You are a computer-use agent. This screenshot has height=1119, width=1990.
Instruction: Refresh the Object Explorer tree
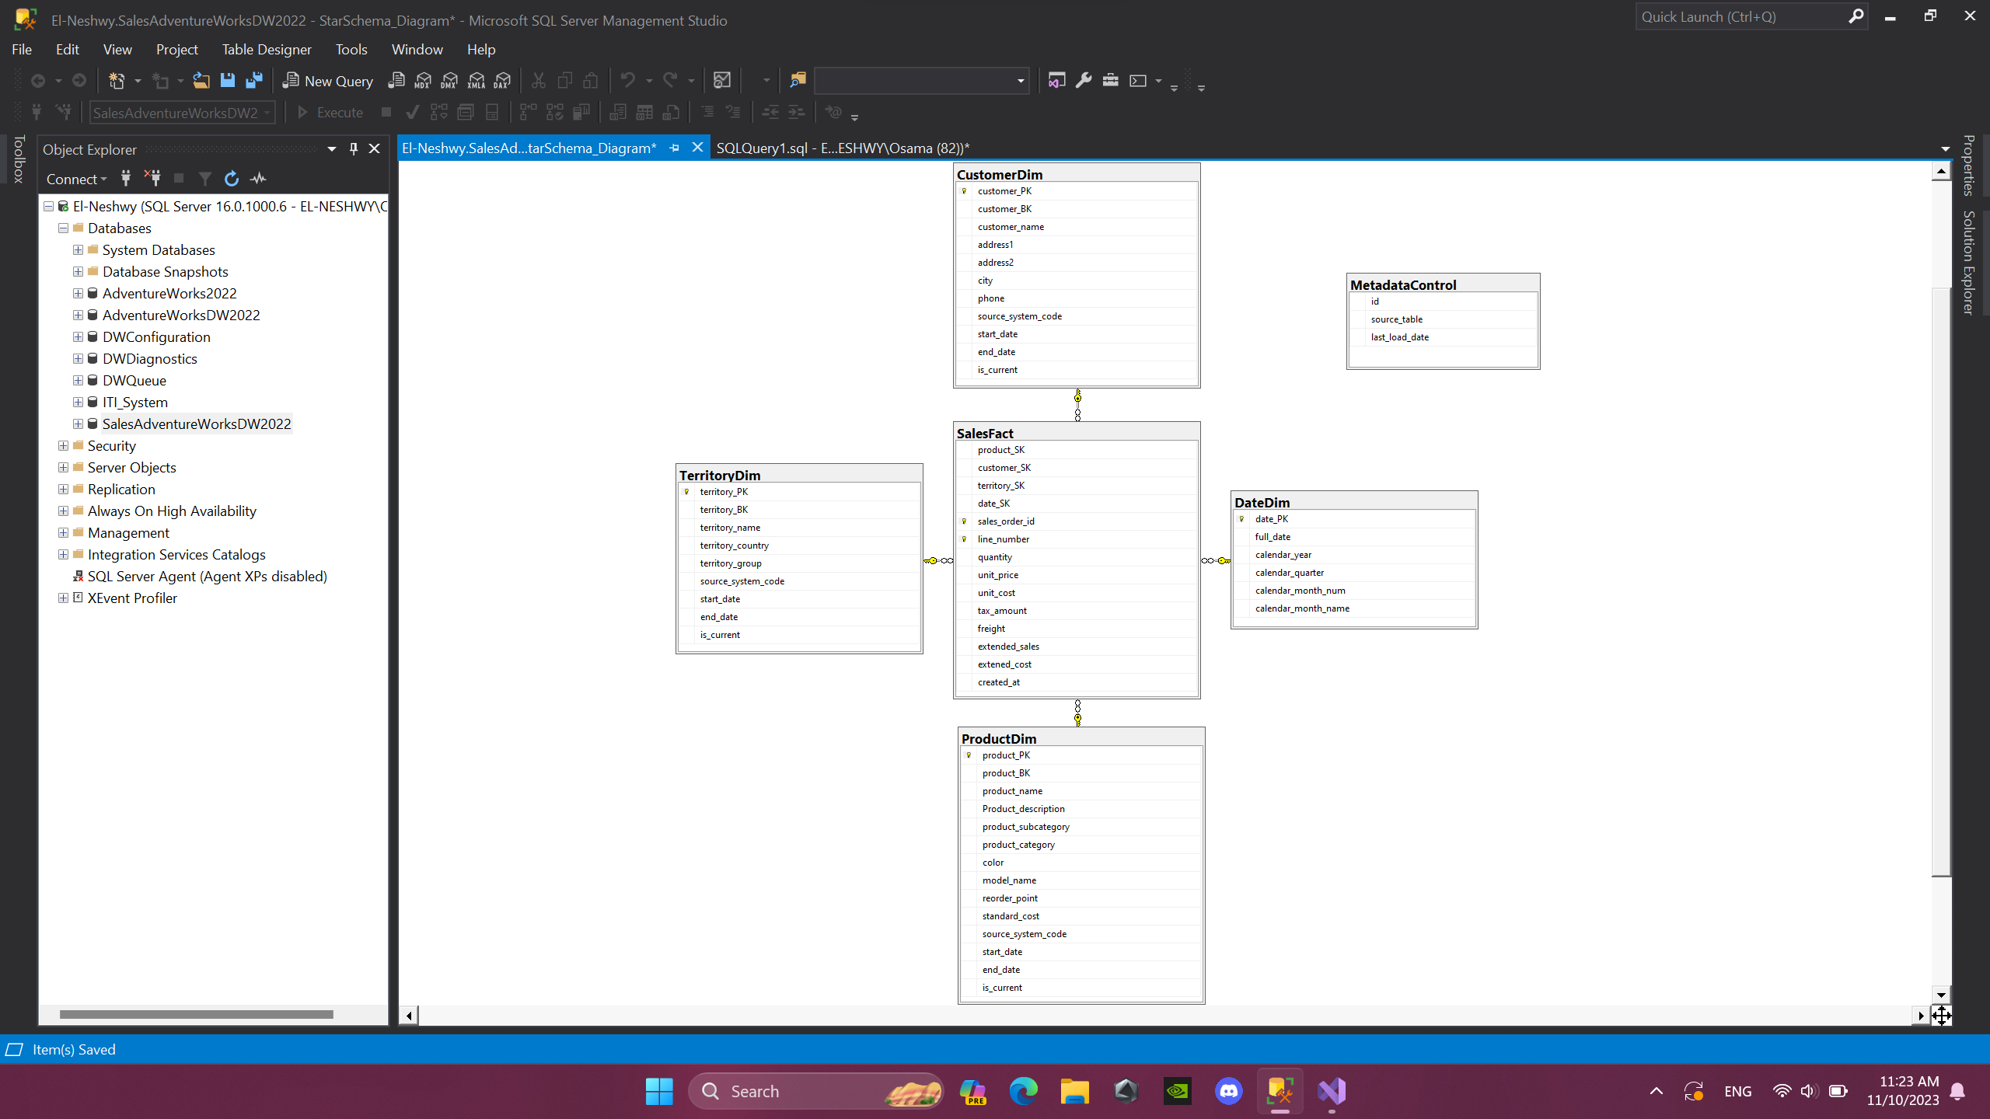(231, 179)
